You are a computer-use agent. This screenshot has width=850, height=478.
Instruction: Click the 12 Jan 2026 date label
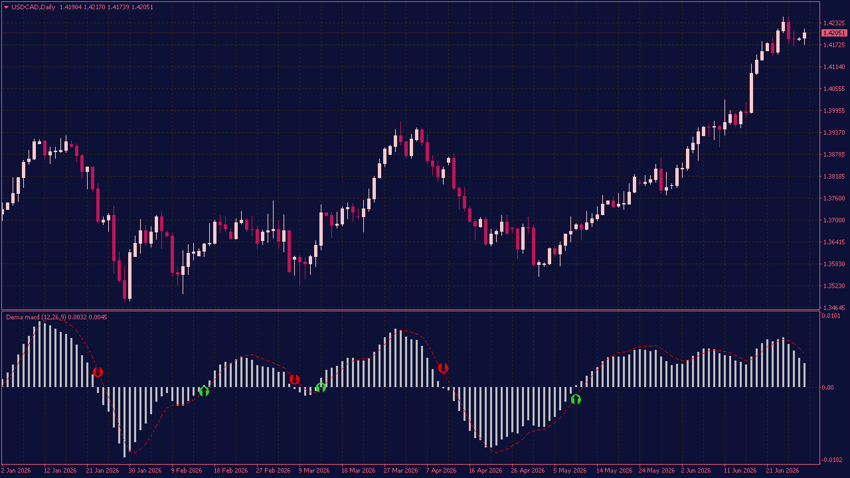coord(60,471)
